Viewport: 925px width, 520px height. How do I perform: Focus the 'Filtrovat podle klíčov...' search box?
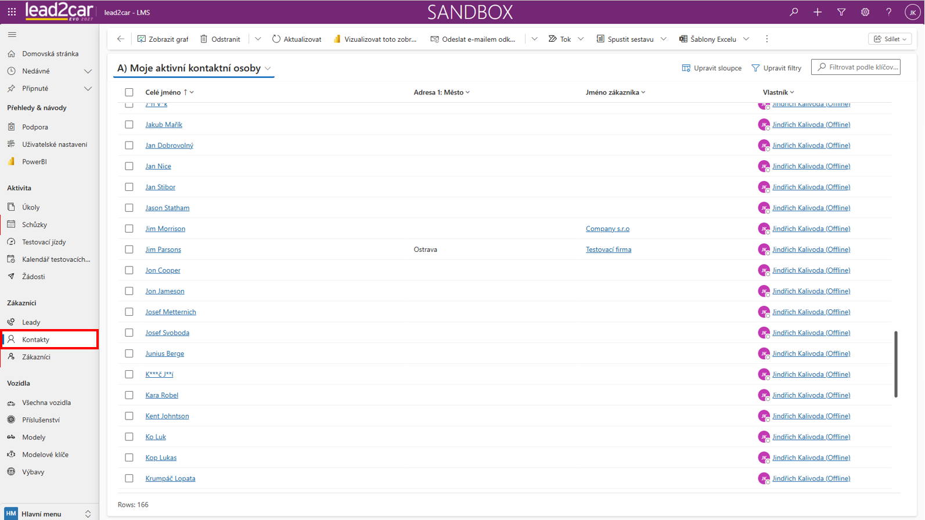[x=856, y=67]
